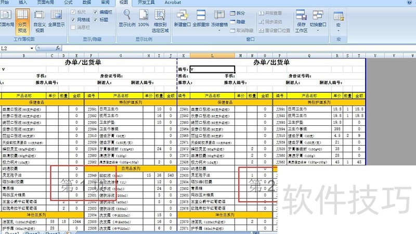Open the 开发工具 Developer ribbon tab
Viewport: 416px width, 234px height.
click(x=146, y=3)
